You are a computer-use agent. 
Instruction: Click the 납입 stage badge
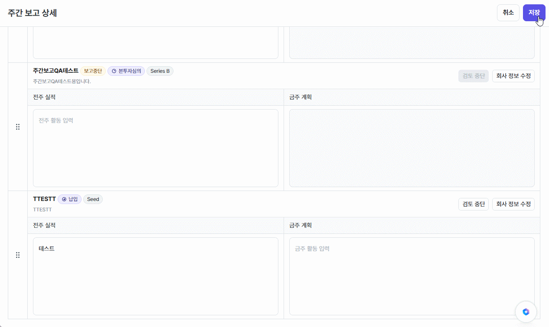point(69,199)
